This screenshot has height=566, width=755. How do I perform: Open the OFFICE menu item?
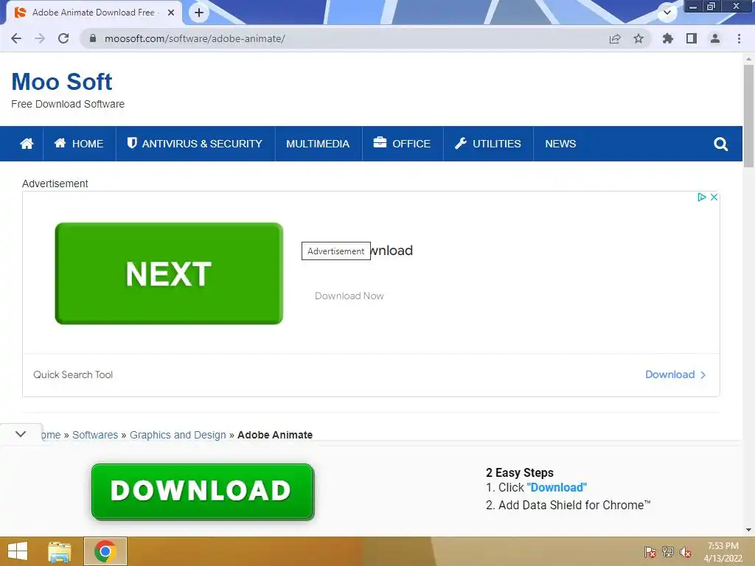(x=402, y=144)
